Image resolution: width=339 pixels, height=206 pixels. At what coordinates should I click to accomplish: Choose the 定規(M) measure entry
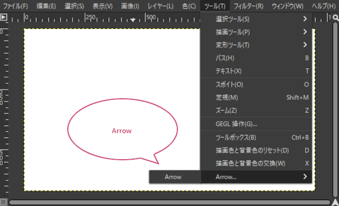click(256, 98)
